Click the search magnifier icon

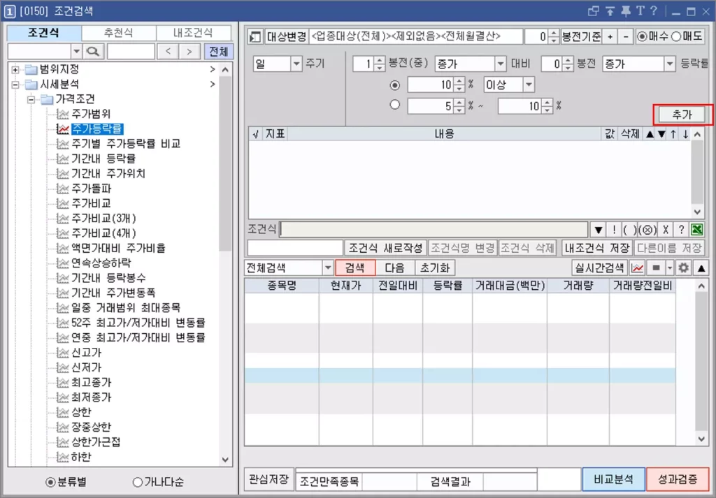click(x=93, y=52)
